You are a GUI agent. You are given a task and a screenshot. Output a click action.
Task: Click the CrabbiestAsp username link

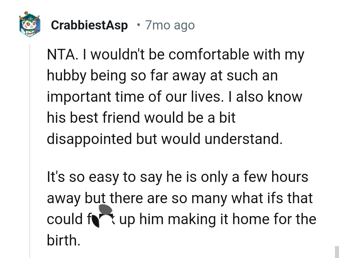[x=89, y=25]
